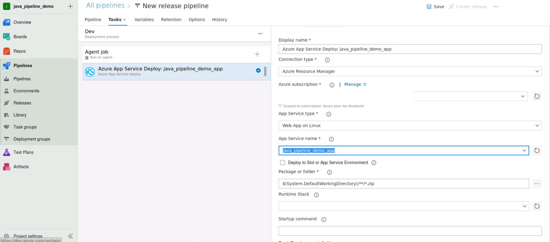Refresh the App Service name list
This screenshot has height=242, width=550.
(x=537, y=150)
